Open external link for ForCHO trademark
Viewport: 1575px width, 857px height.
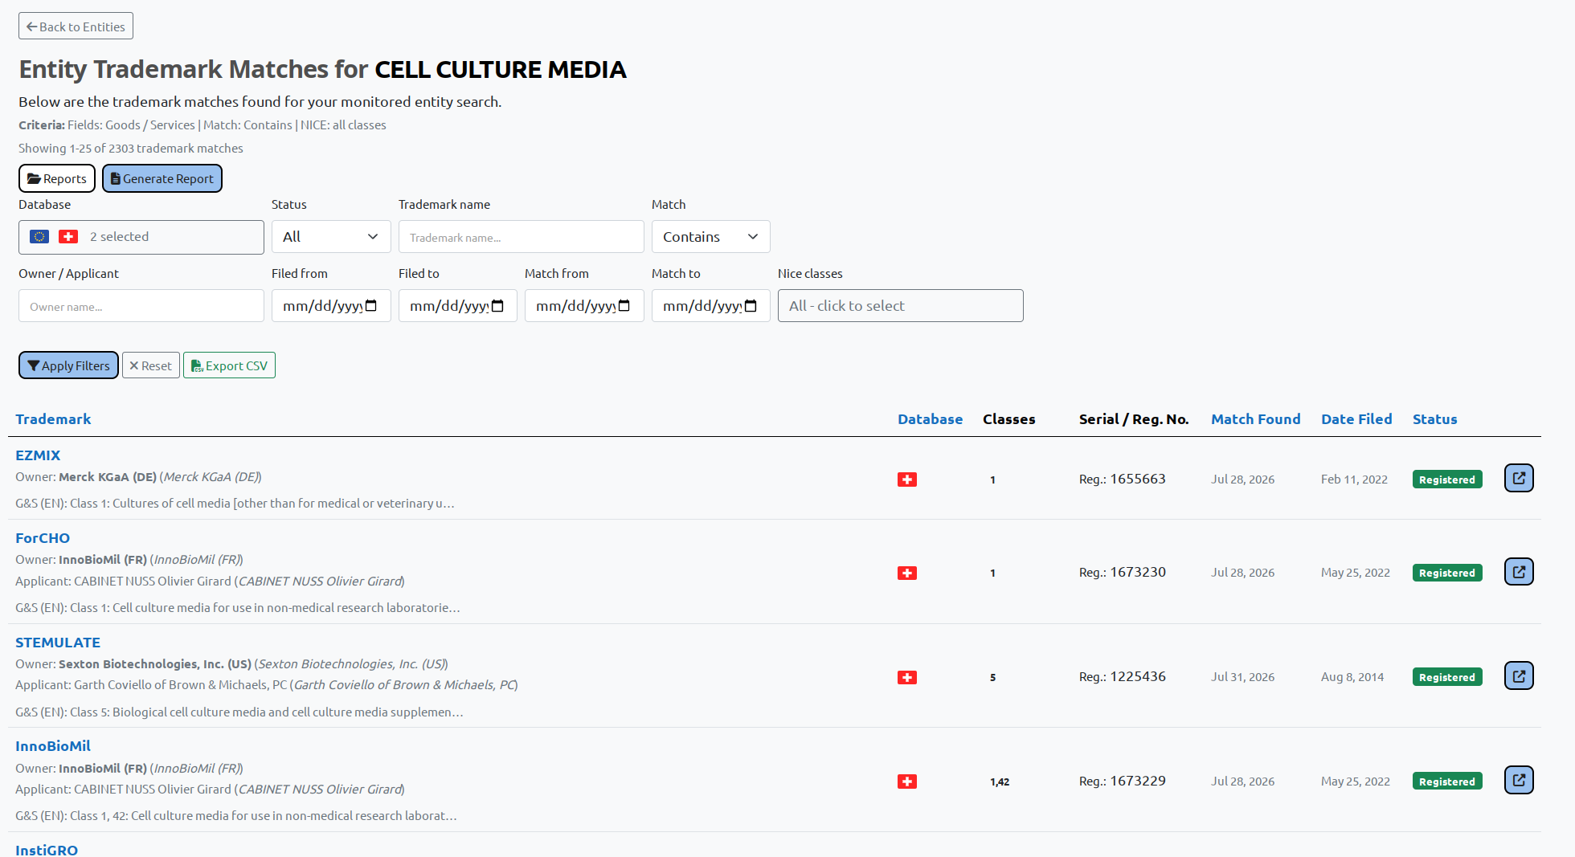click(x=1519, y=572)
